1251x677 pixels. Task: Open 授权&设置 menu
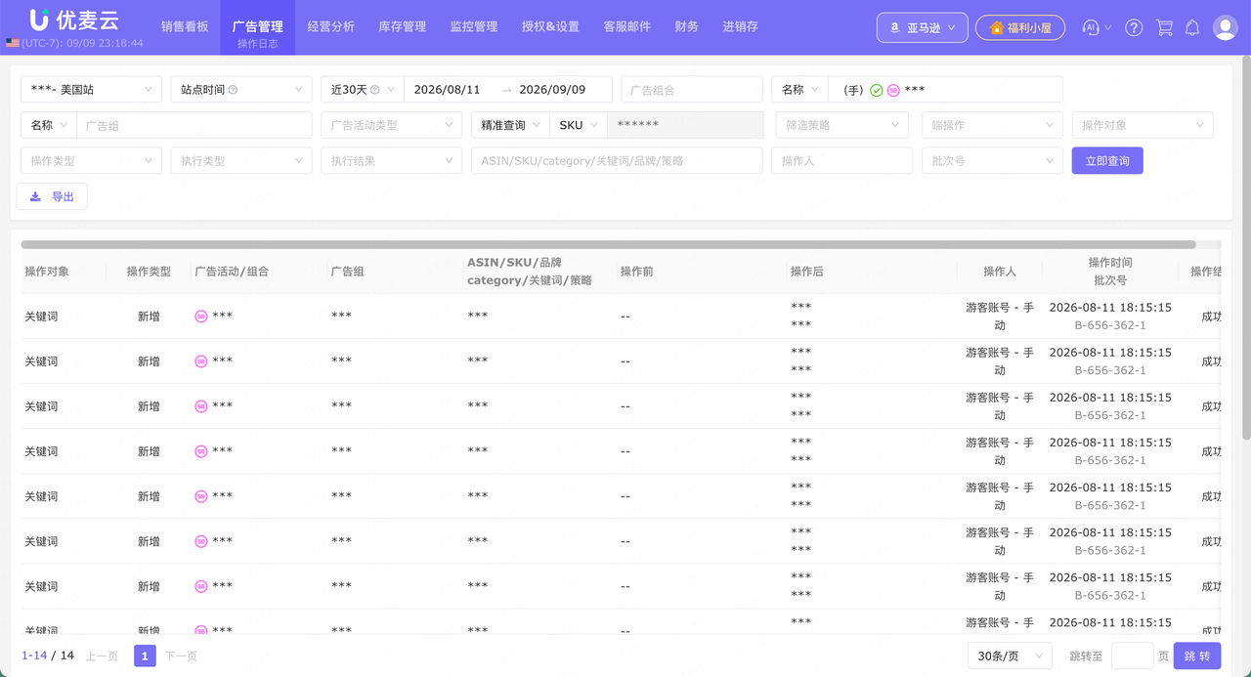pyautogui.click(x=550, y=27)
